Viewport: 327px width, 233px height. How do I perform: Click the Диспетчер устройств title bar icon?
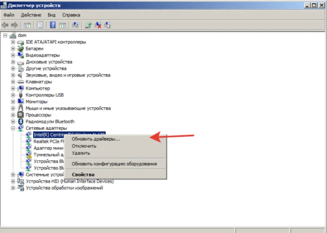(3, 5)
